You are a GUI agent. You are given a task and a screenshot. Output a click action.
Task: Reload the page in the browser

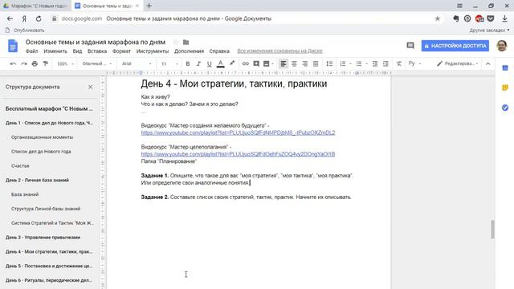pyautogui.click(x=39, y=18)
